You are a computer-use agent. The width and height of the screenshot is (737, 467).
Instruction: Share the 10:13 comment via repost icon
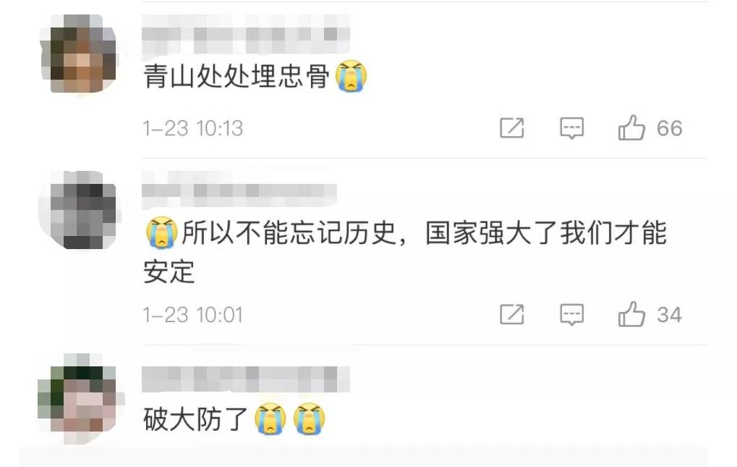(512, 128)
